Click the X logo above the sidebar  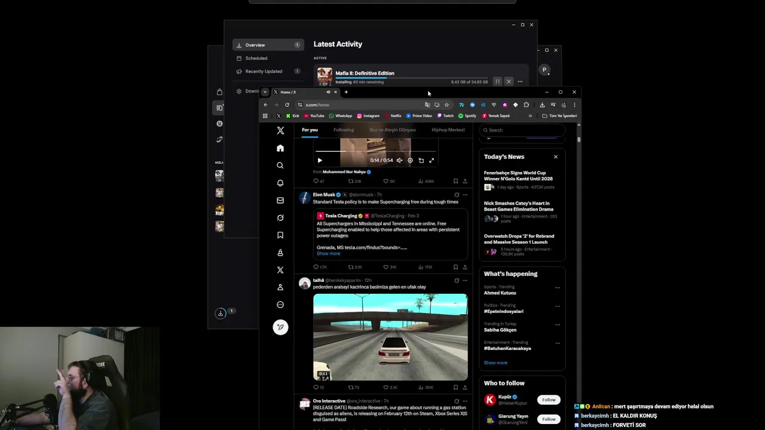[280, 130]
